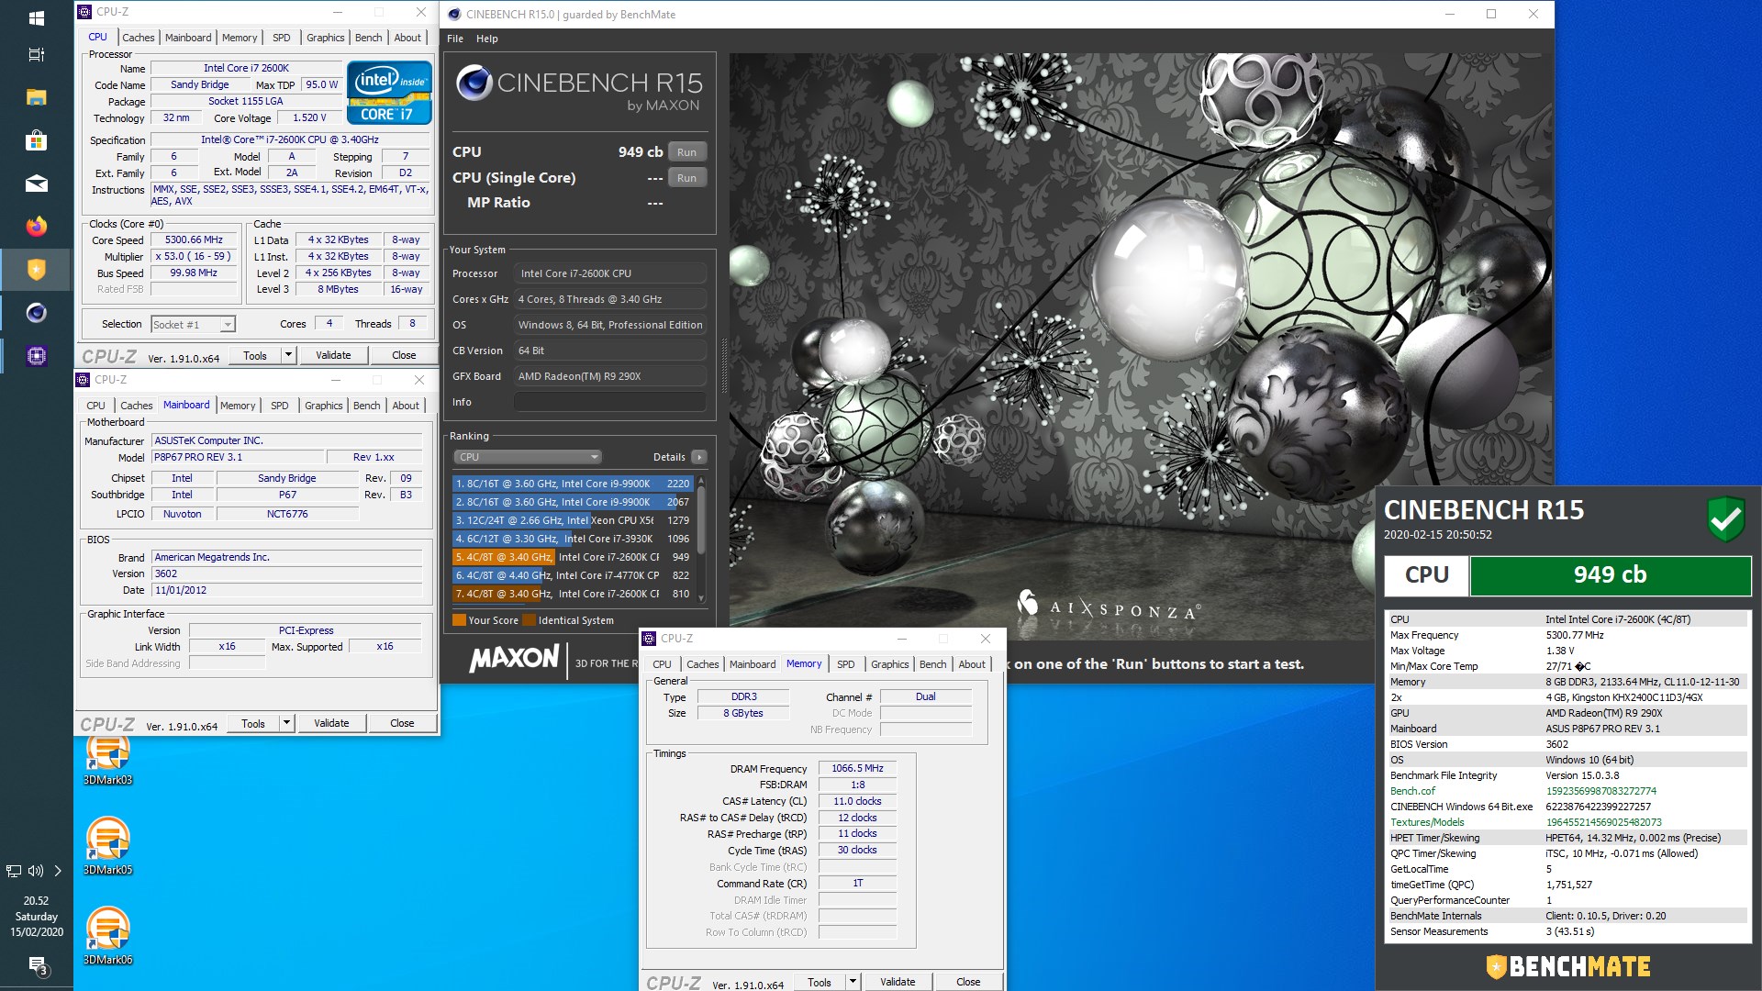1762x991 pixels.
Task: Select ranking row 6 i7-4770K 822
Action: pos(572,575)
